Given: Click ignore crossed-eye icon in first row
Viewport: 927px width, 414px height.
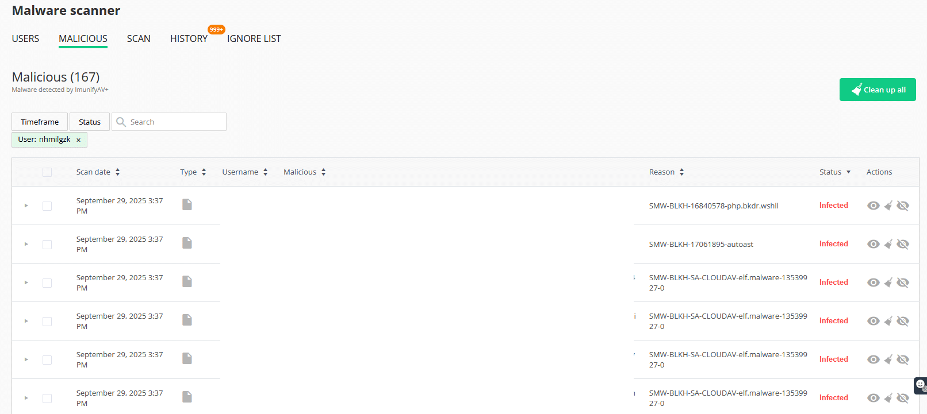Looking at the screenshot, I should click(x=903, y=206).
